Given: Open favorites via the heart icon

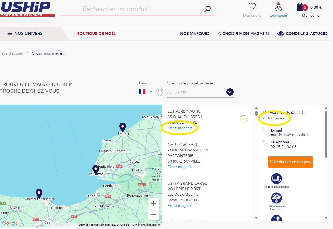Looking at the screenshot, I should pyautogui.click(x=252, y=6).
